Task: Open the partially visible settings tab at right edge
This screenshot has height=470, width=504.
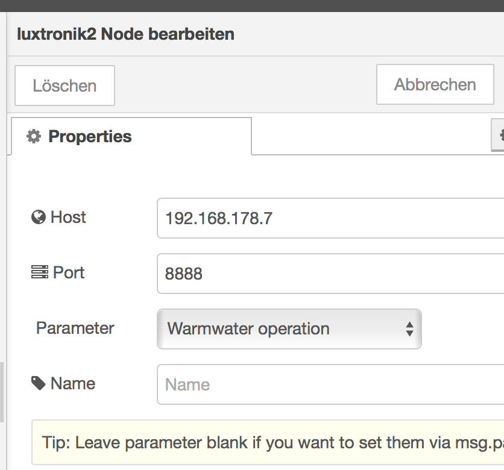Action: point(499,136)
